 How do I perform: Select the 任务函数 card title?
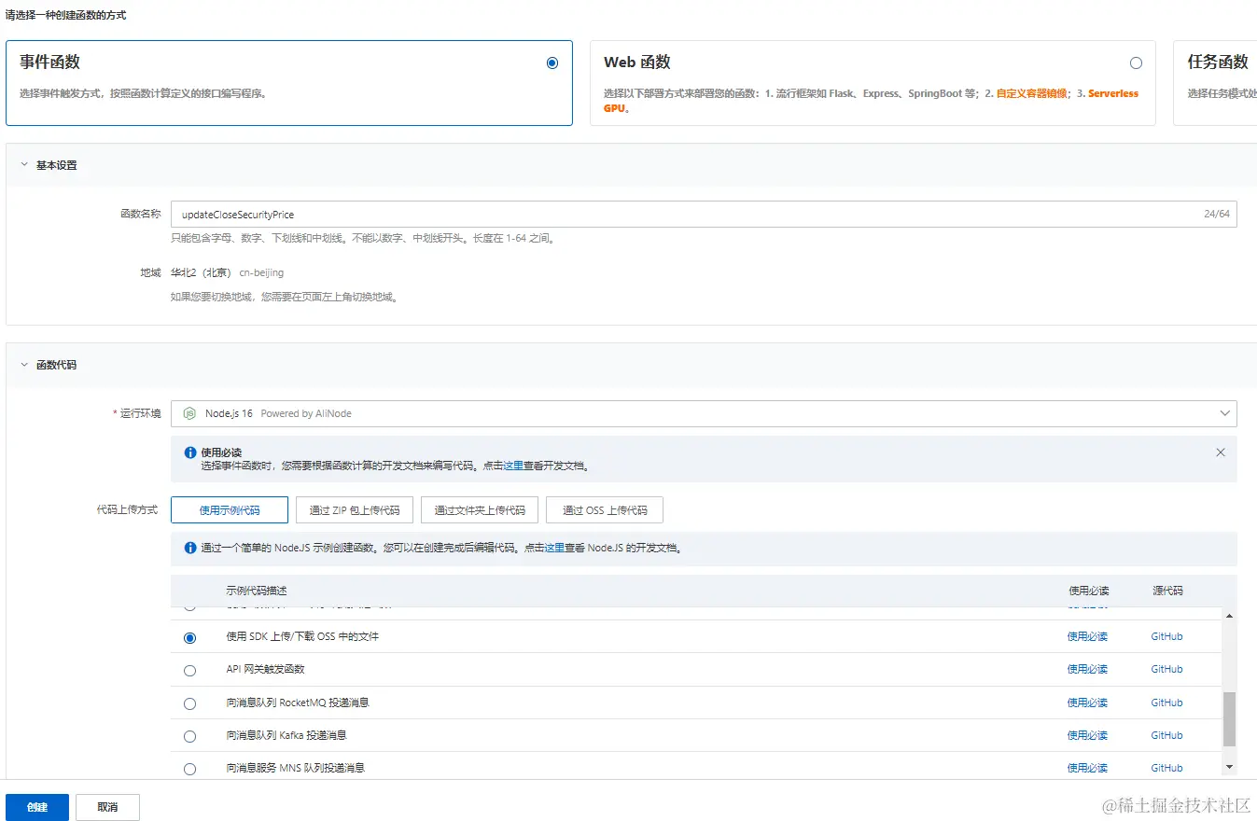[1218, 63]
